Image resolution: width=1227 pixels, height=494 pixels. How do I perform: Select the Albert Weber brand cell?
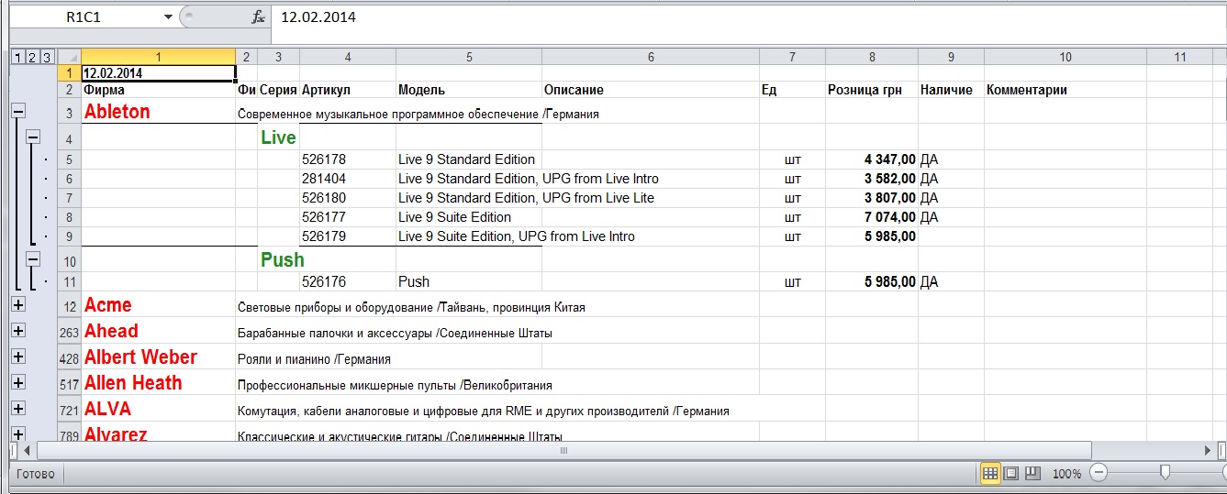[159, 357]
